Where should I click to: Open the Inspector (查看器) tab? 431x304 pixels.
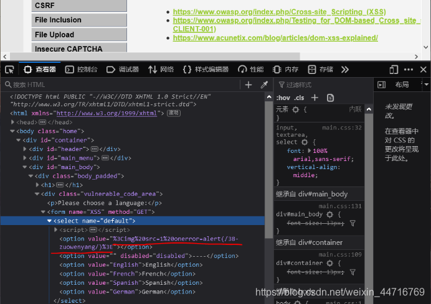point(40,70)
